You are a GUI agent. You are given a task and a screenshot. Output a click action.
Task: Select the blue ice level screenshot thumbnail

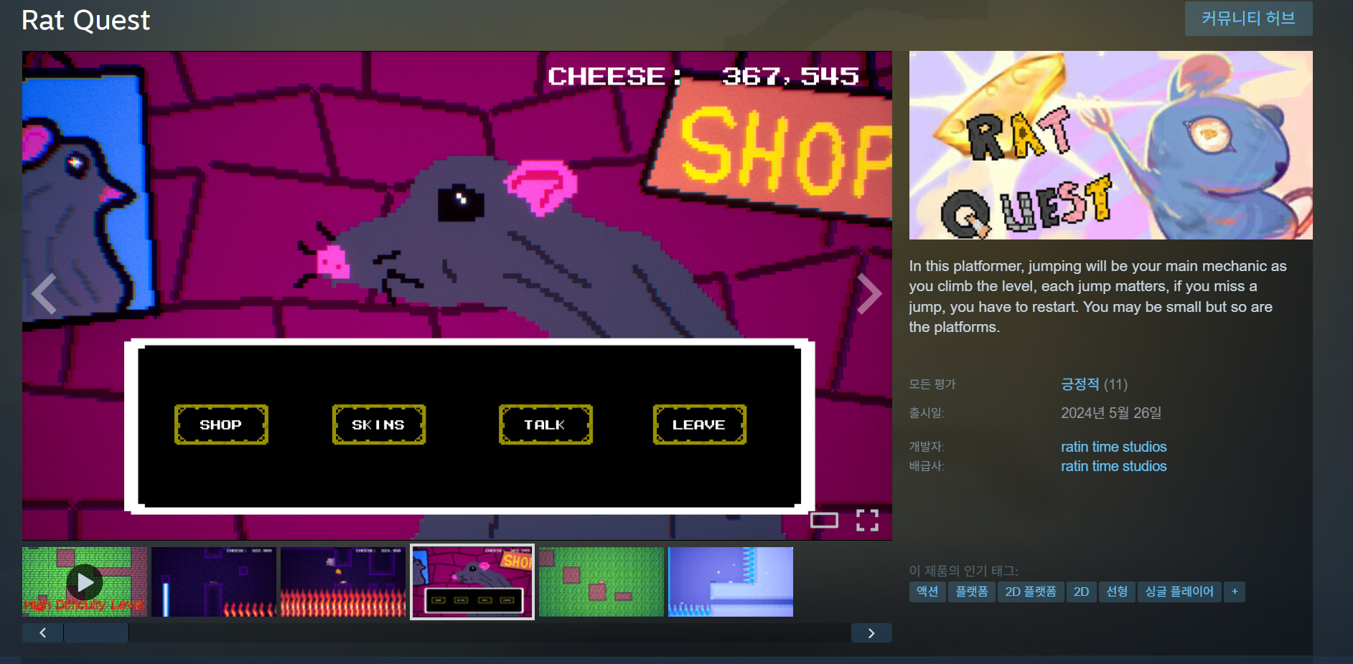pyautogui.click(x=730, y=582)
